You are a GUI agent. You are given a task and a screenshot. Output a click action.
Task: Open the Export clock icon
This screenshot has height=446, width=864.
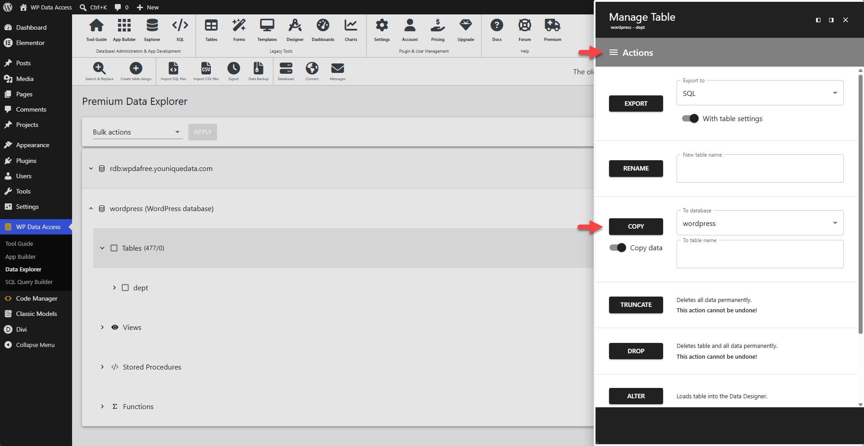coord(234,68)
